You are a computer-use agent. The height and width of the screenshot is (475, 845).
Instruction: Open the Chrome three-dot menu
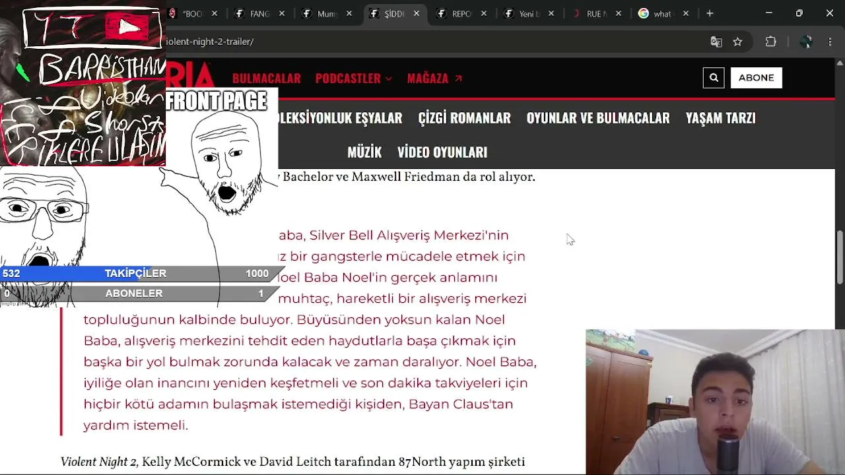[x=830, y=42]
